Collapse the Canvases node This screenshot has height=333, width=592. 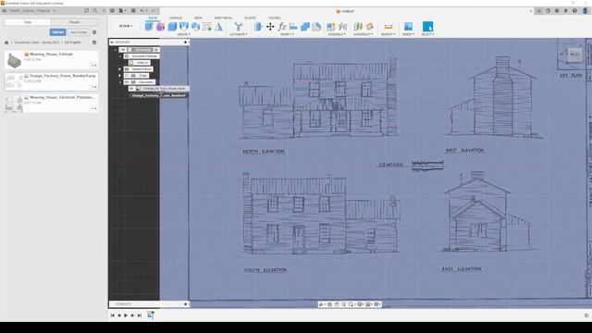click(x=120, y=82)
